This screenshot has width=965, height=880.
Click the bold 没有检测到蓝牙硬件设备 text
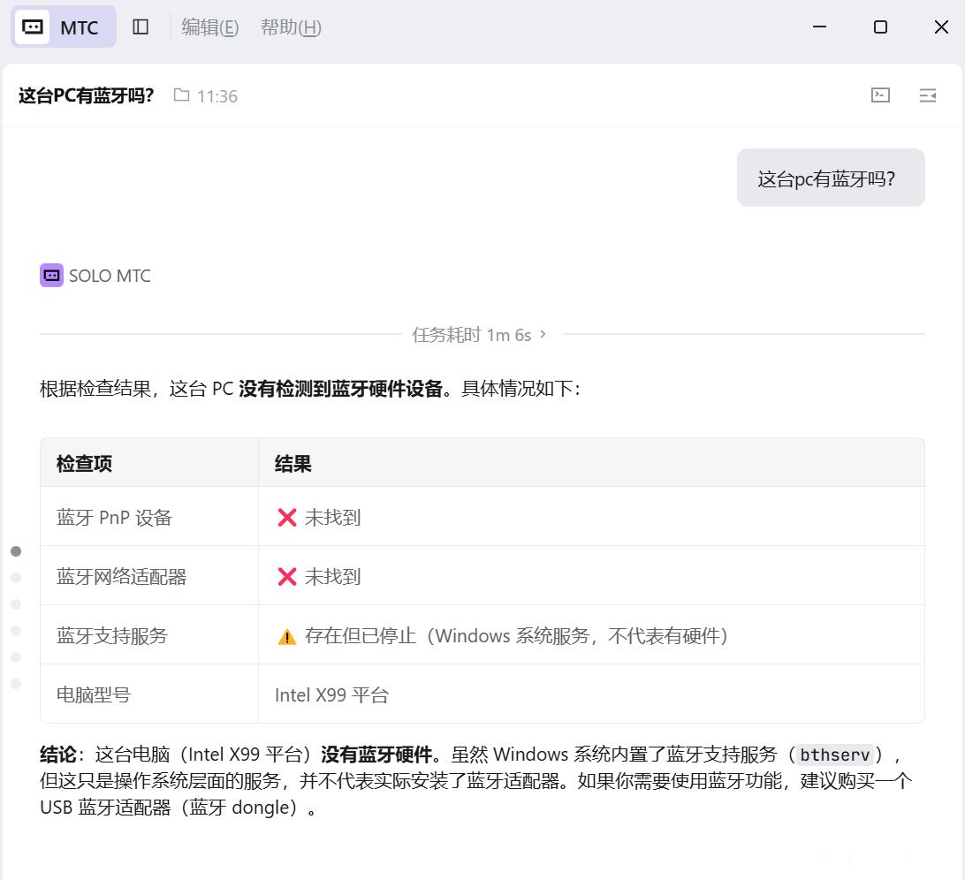(x=341, y=388)
